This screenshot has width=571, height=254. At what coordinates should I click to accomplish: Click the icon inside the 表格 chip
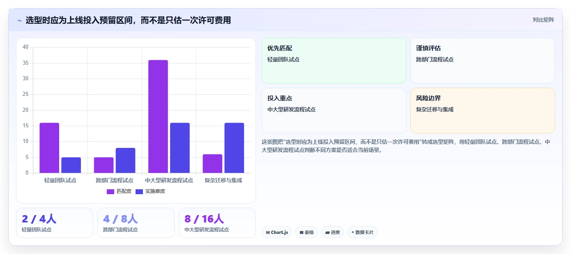[x=301, y=232]
